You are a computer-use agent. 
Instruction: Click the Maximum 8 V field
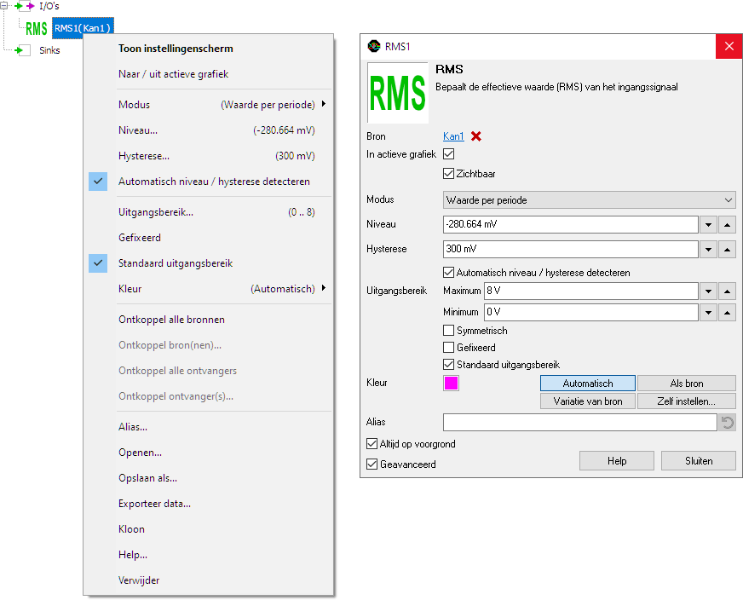click(x=591, y=291)
